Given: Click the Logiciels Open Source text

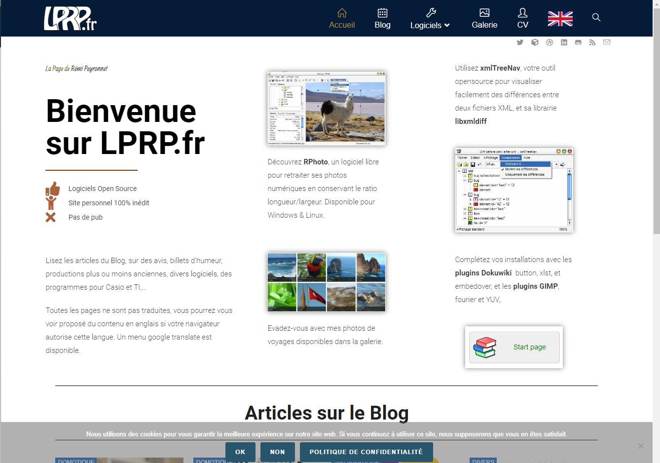Looking at the screenshot, I should 103,189.
